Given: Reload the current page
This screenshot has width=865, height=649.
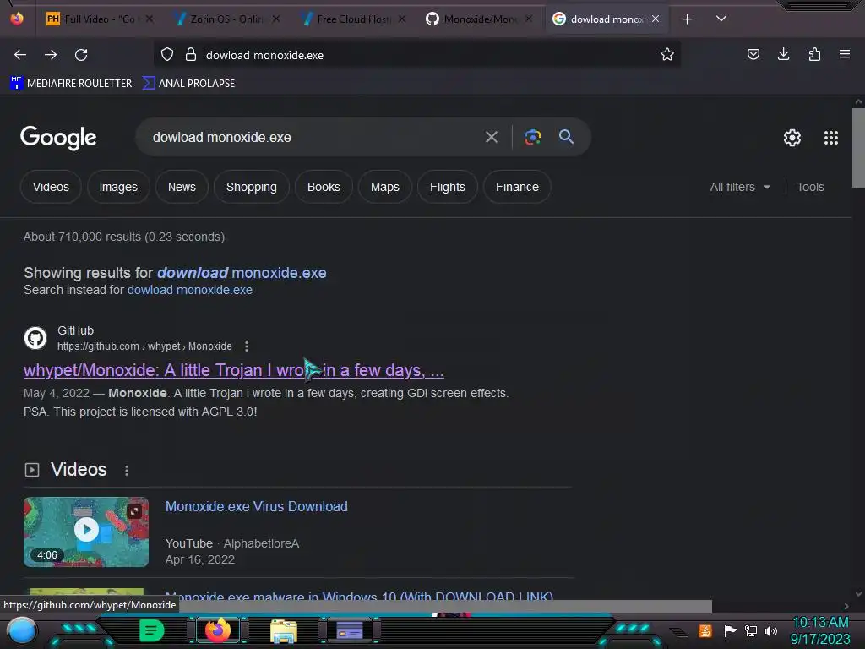Looking at the screenshot, I should tap(81, 55).
